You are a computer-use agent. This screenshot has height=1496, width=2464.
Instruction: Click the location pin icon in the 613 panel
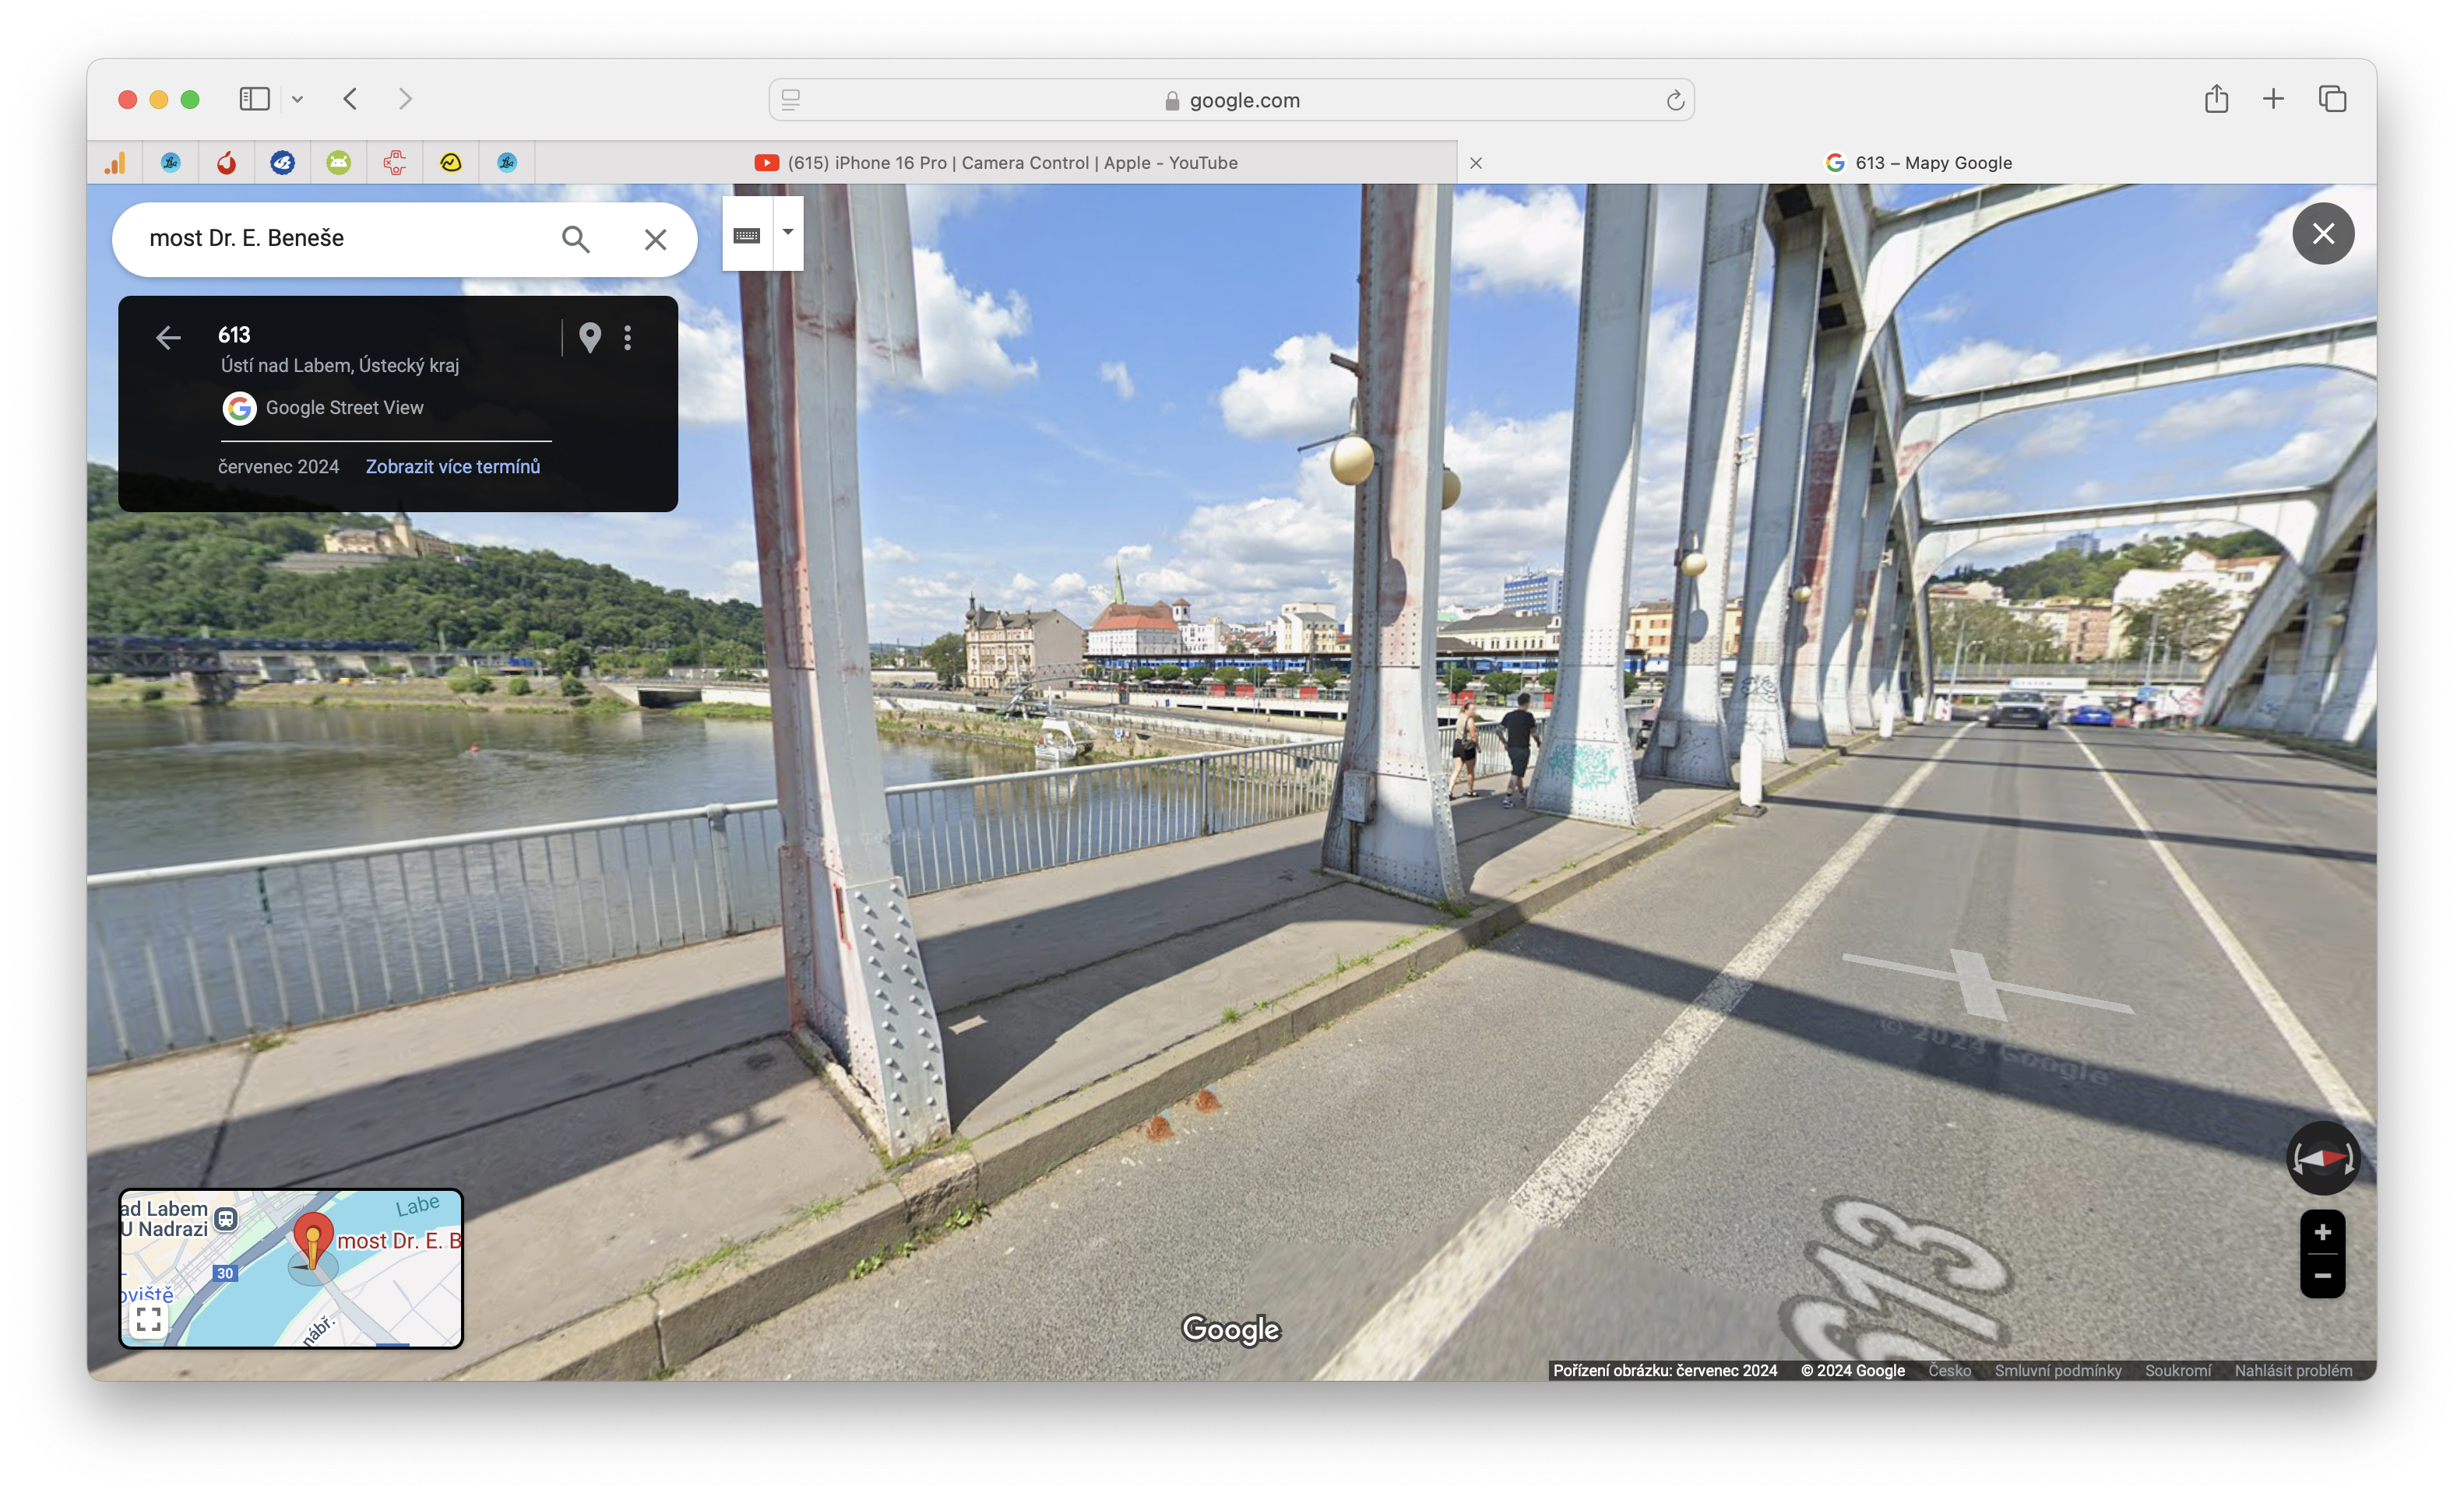click(x=590, y=338)
